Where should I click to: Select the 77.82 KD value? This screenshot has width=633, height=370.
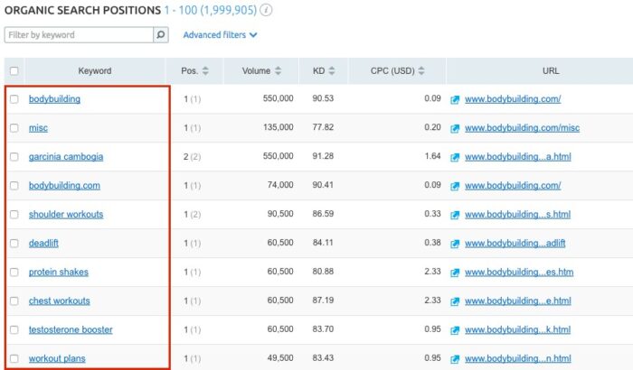click(323, 127)
